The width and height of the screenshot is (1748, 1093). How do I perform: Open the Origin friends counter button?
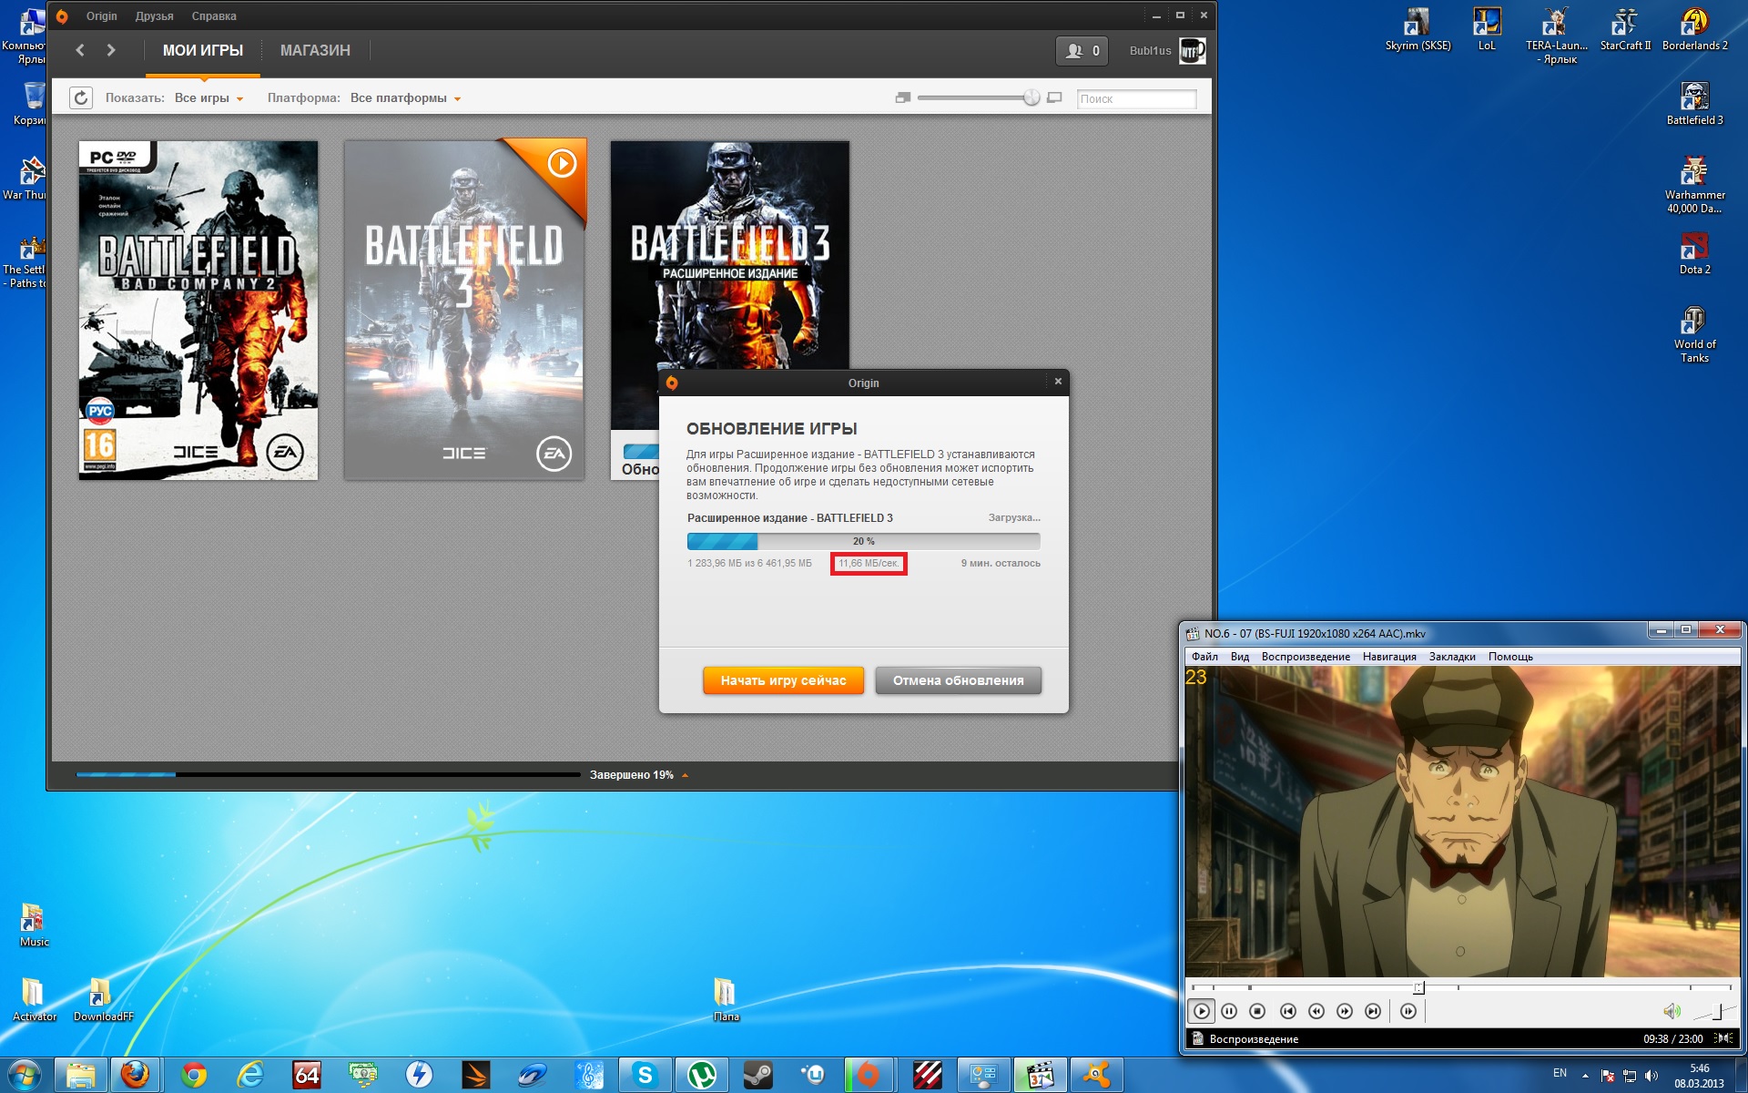point(1082,51)
